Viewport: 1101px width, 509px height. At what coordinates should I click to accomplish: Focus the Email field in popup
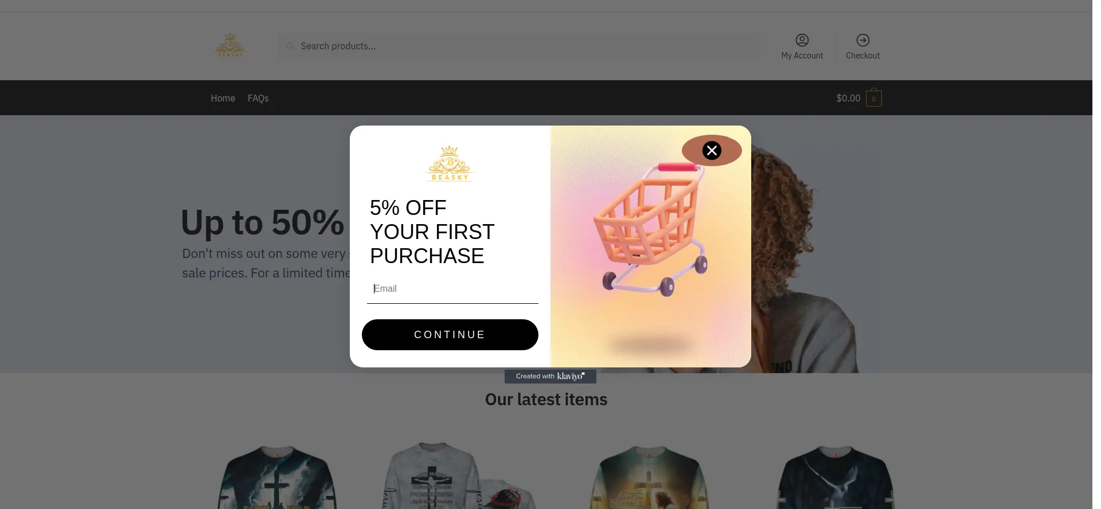(x=452, y=289)
